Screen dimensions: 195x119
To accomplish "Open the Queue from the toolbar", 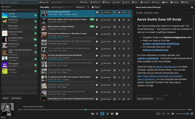I will coord(106,2).
